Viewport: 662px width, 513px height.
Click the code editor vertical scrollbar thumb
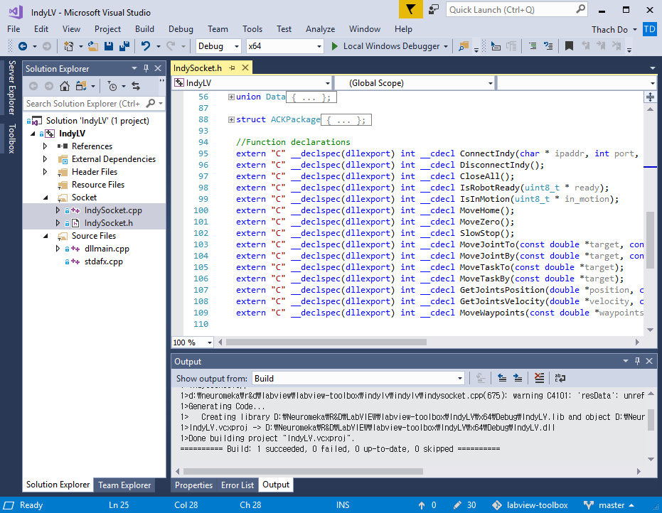pyautogui.click(x=650, y=239)
